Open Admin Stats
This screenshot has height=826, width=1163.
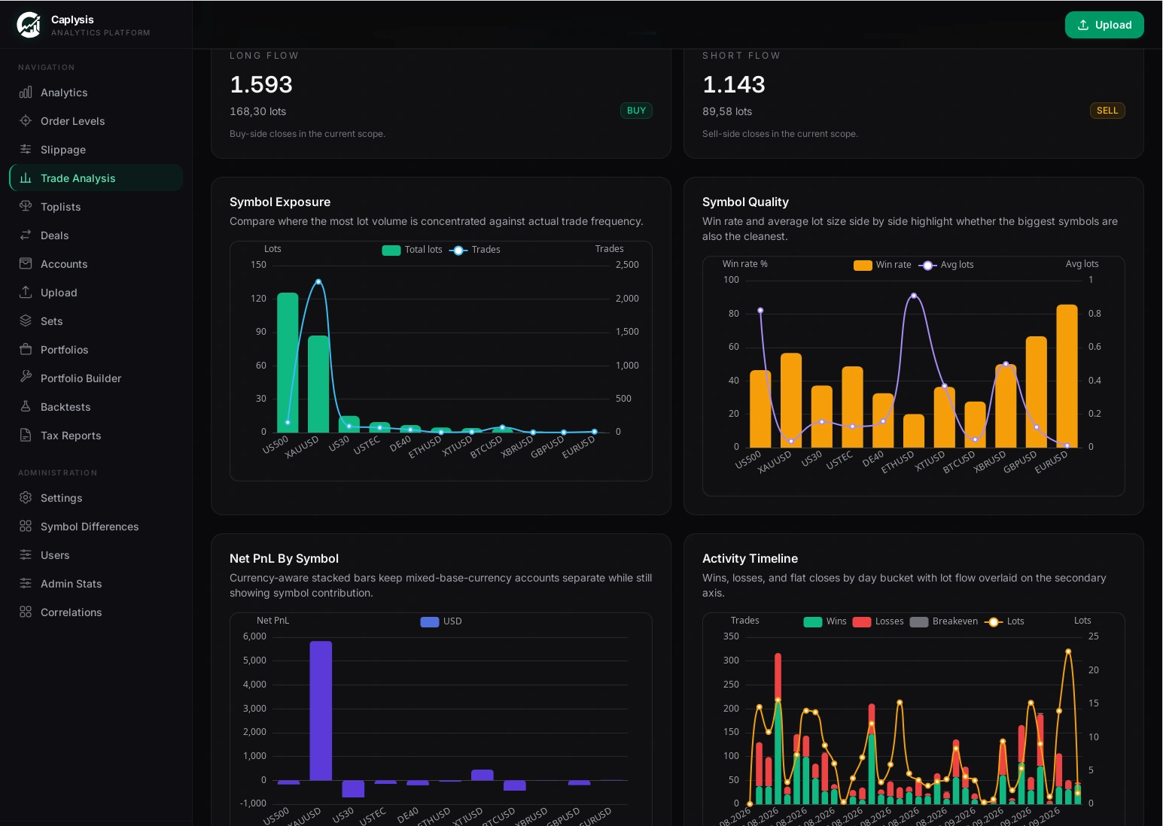(x=96, y=584)
